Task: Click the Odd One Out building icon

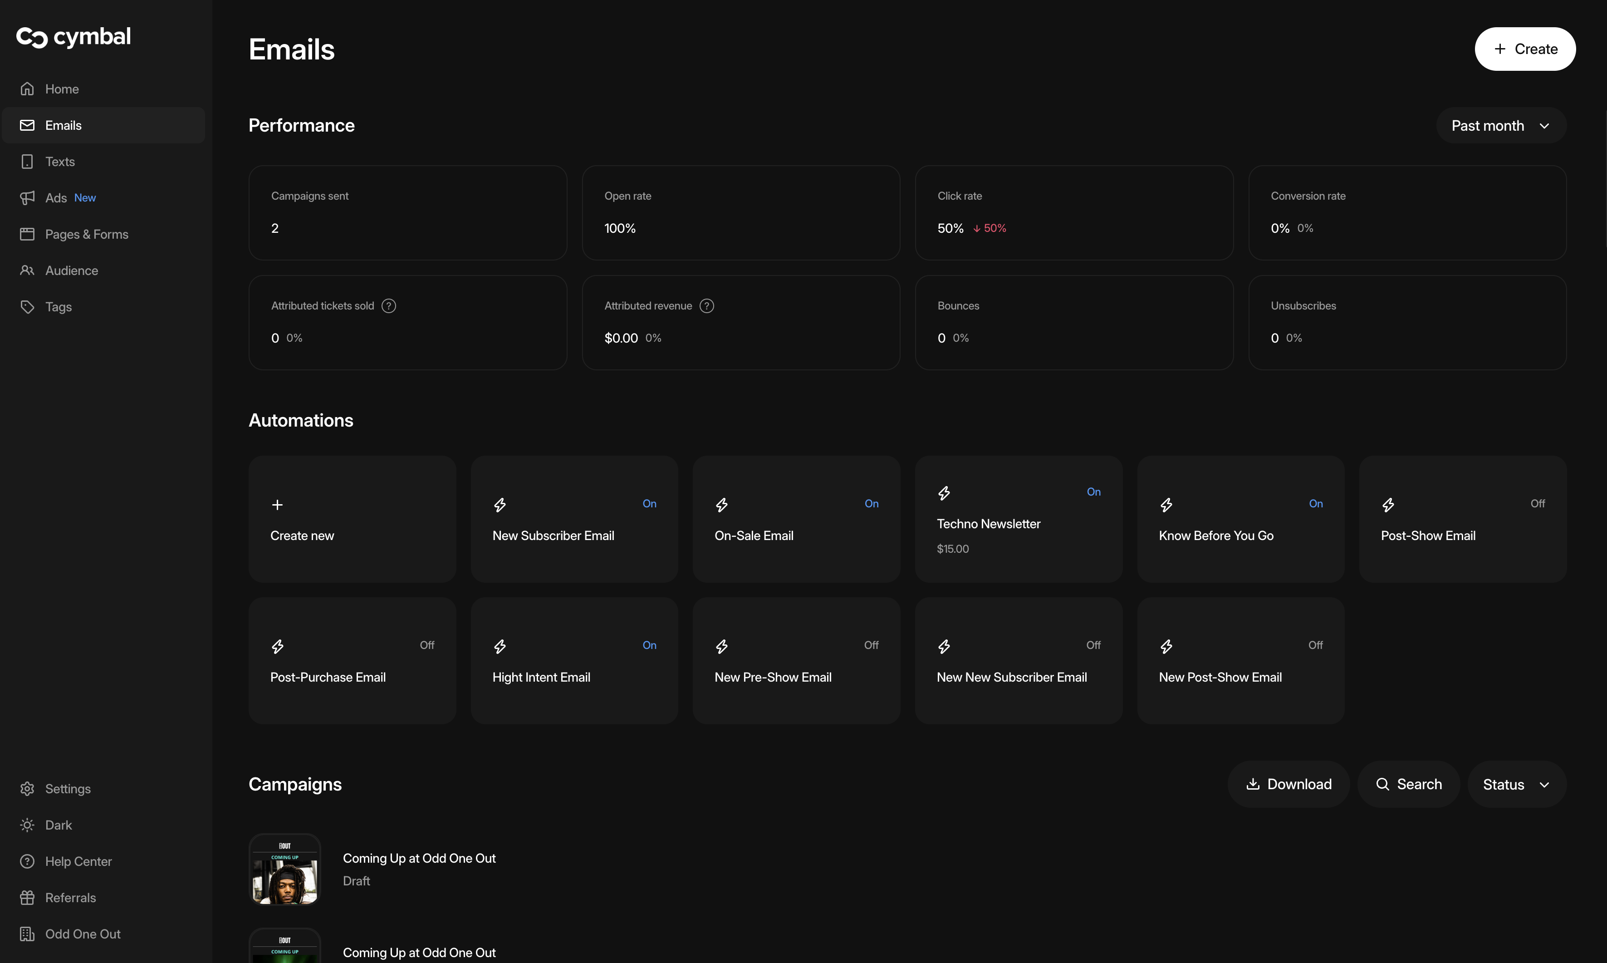Action: click(x=27, y=934)
